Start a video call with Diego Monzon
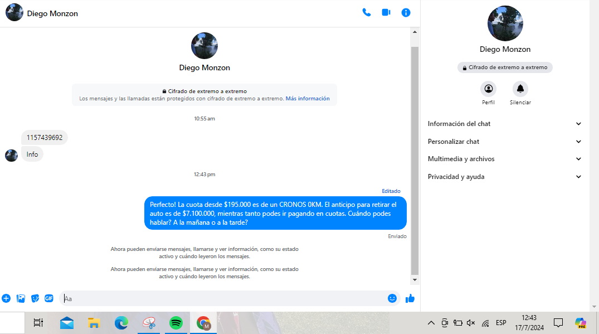The width and height of the screenshot is (599, 334). click(x=386, y=13)
